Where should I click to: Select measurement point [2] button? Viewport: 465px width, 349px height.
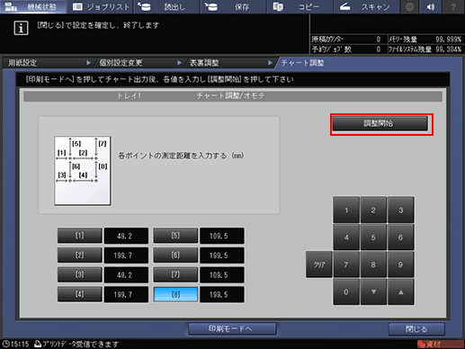[80, 255]
